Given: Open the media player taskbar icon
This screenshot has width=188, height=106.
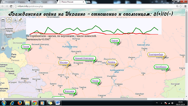Looking at the screenshot, I should click(42, 103).
